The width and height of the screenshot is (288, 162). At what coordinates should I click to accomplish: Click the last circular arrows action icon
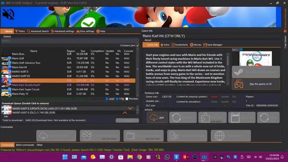point(268,117)
